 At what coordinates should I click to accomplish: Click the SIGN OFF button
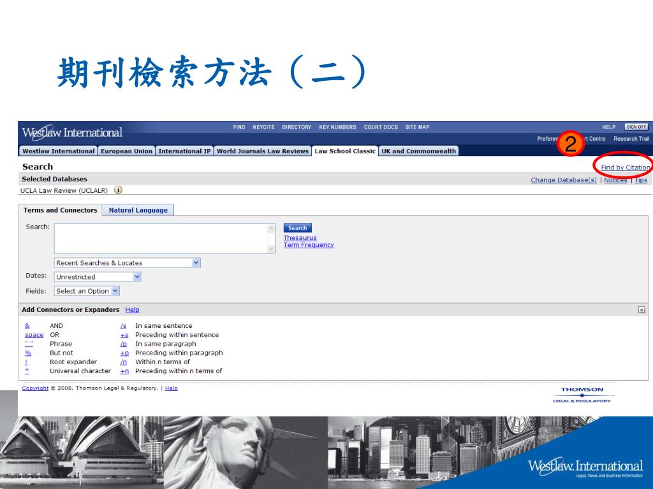(636, 127)
